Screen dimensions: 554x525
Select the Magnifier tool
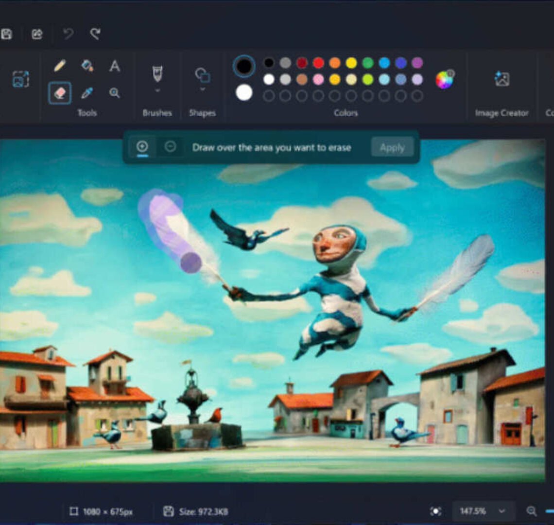coord(114,93)
